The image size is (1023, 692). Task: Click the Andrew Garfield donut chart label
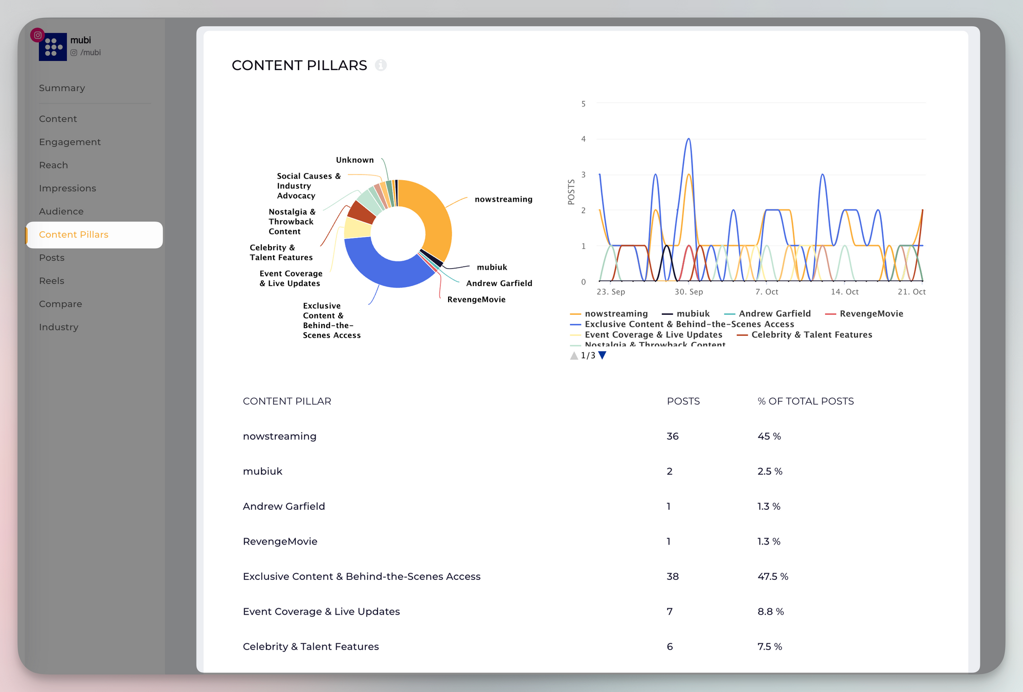tap(499, 283)
